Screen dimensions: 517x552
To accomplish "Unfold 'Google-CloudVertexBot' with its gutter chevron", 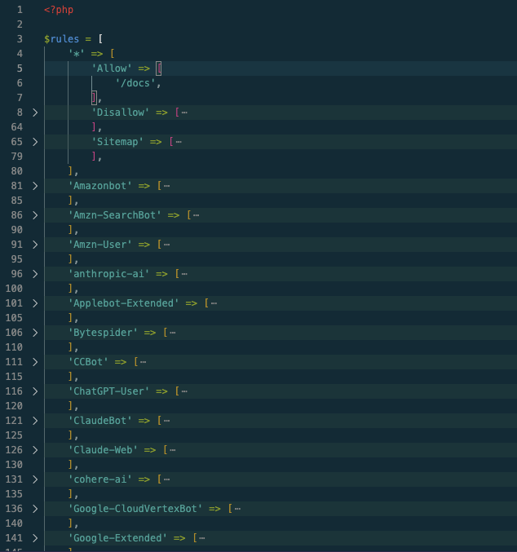I will click(34, 509).
